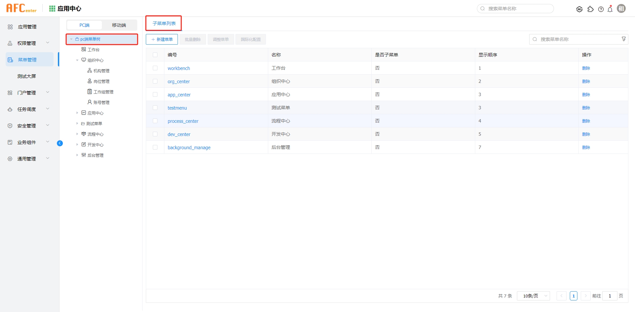Image resolution: width=635 pixels, height=312 pixels.
Task: Check the checkbox on the workbench row
Action: click(155, 68)
